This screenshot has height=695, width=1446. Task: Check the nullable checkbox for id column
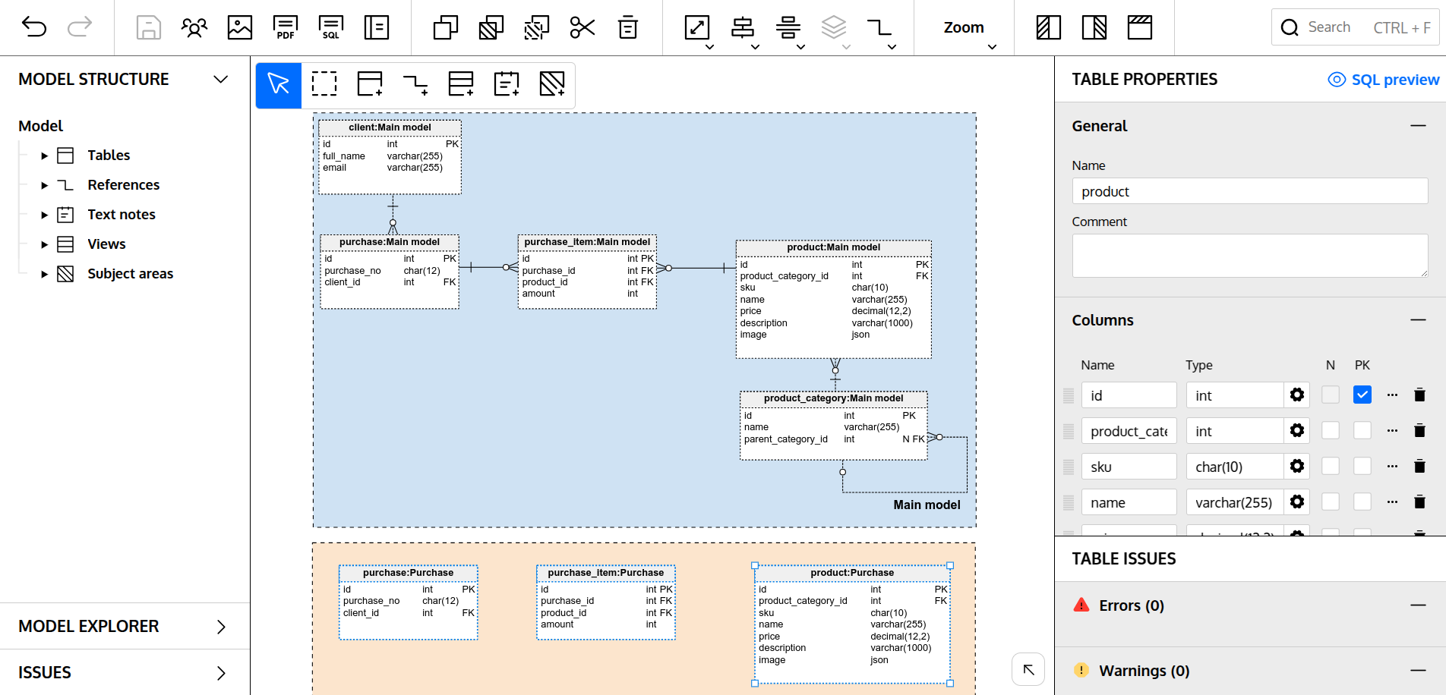pyautogui.click(x=1331, y=395)
